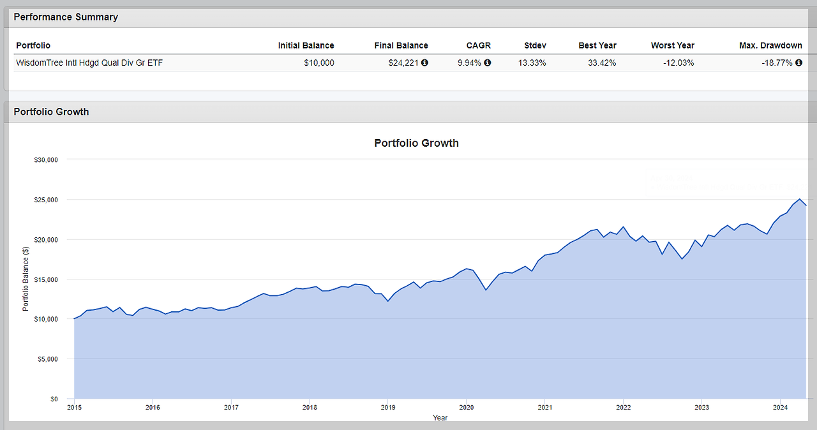Viewport: 817px width, 430px height.
Task: Click the Best Year column header
Action: click(597, 45)
